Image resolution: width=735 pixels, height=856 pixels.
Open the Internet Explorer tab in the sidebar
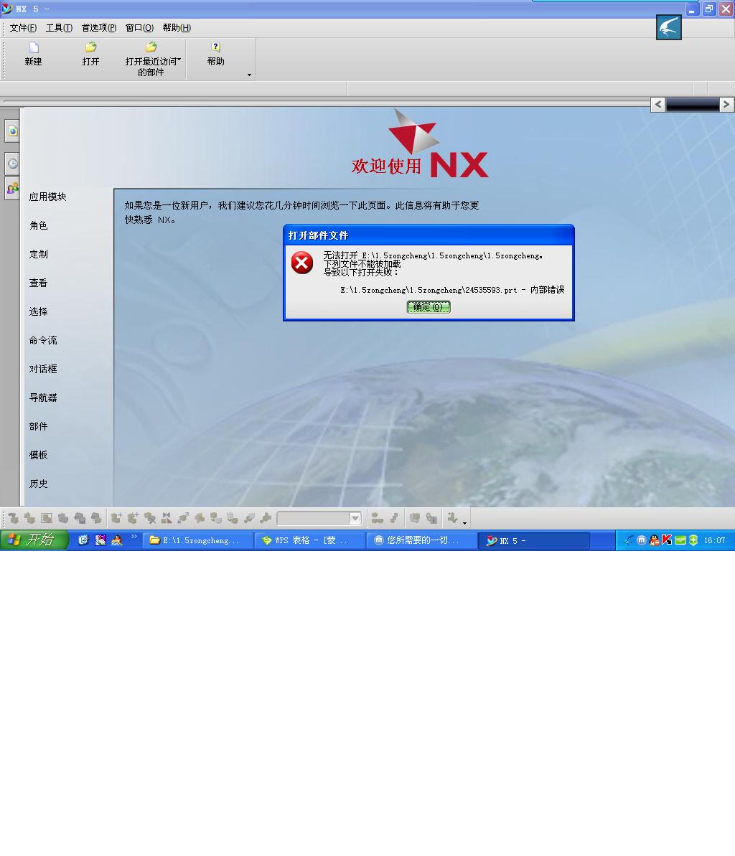click(12, 131)
